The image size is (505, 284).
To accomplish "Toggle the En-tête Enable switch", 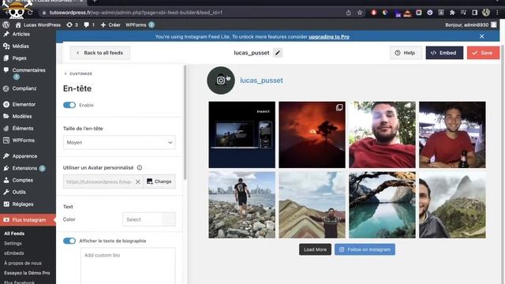I will coord(69,105).
